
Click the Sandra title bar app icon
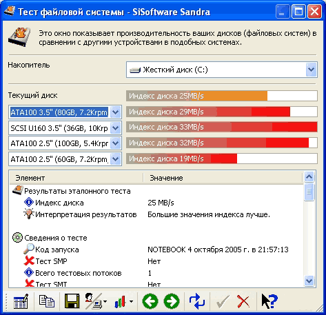tap(10, 11)
